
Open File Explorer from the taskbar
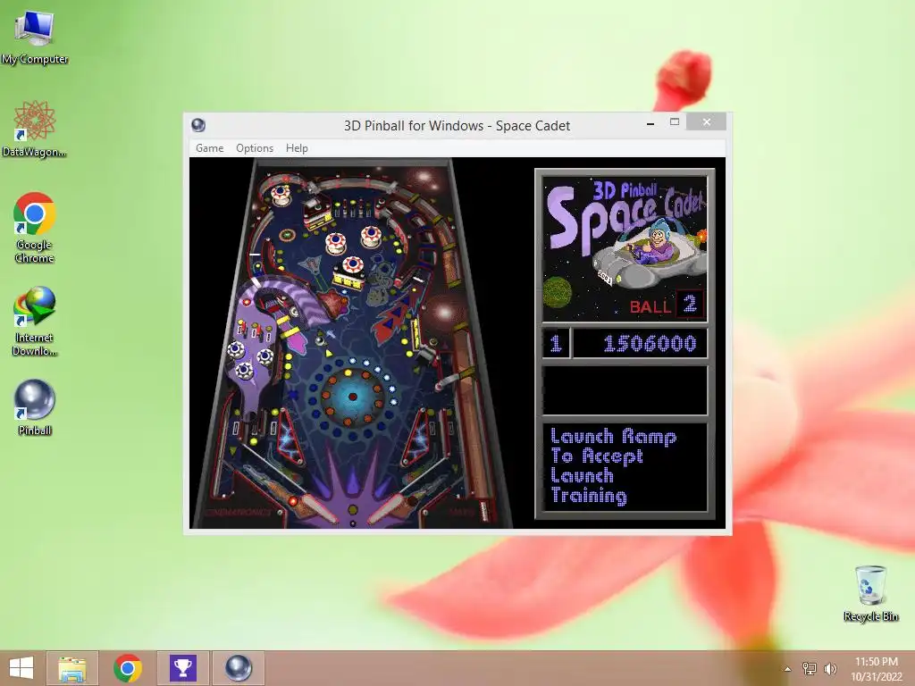point(72,668)
